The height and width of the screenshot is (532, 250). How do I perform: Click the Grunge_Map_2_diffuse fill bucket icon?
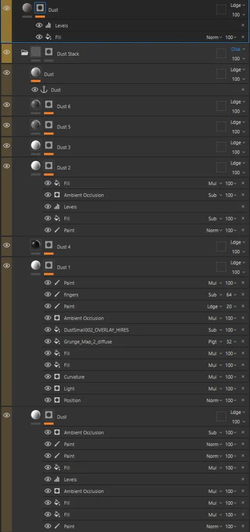pos(57,342)
